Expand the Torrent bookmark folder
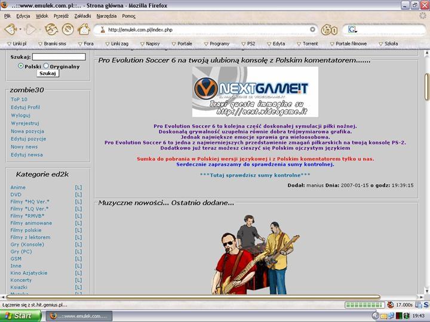The height and width of the screenshot is (322, 430). click(308, 44)
